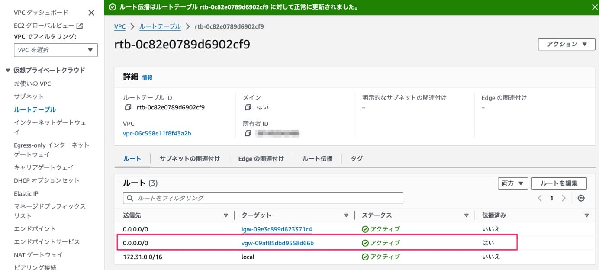Open the route table preferences gear
This screenshot has width=599, height=270.
click(581, 198)
